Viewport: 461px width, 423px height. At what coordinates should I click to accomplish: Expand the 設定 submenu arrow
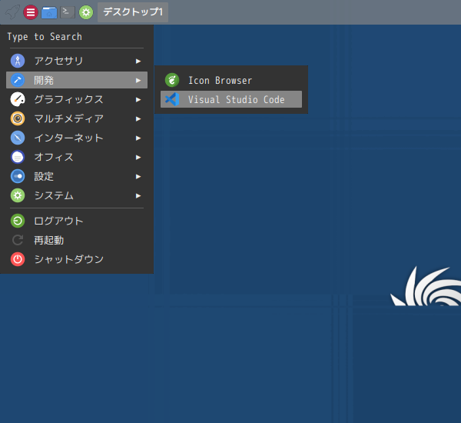point(138,177)
